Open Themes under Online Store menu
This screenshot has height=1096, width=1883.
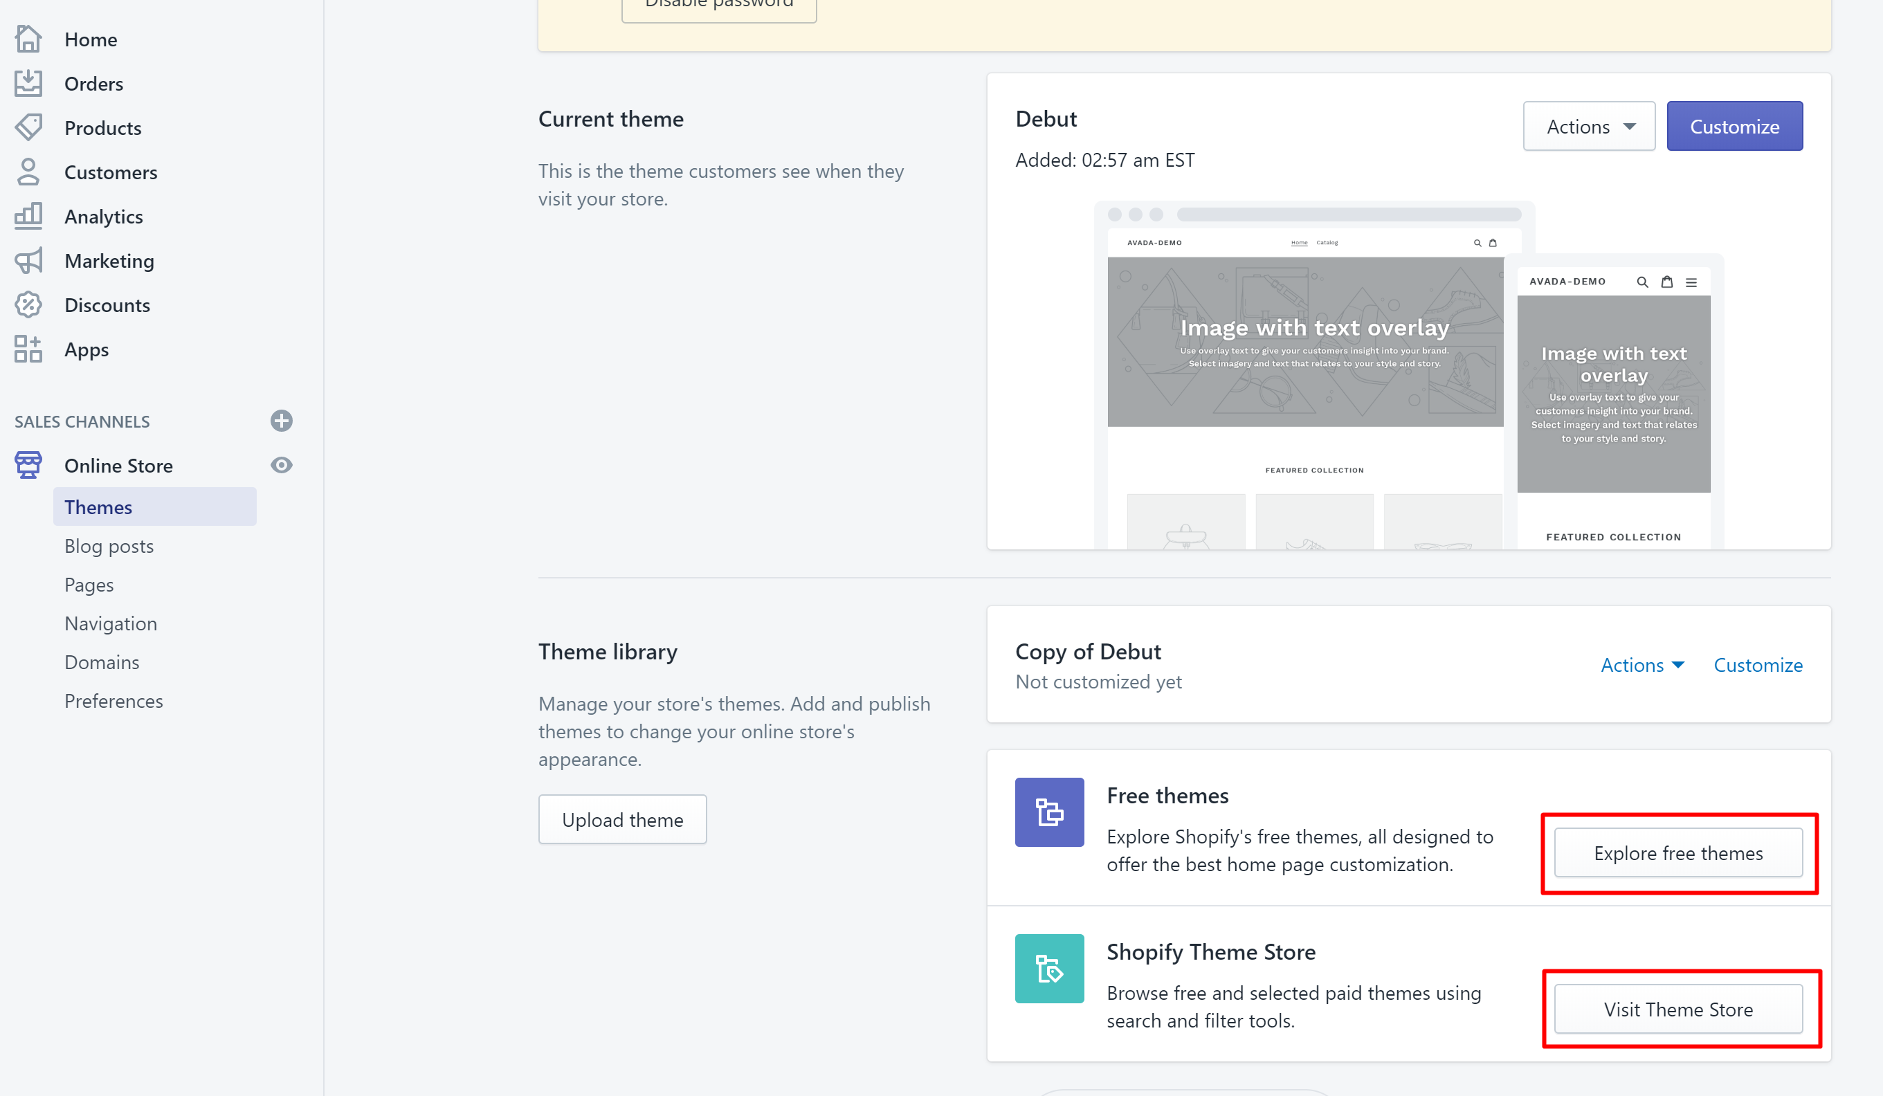pyautogui.click(x=98, y=506)
